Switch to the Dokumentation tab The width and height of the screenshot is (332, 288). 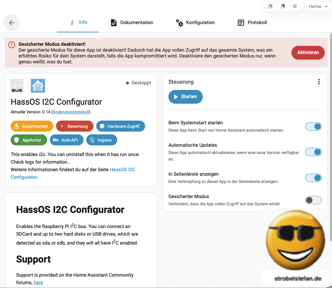132,22
